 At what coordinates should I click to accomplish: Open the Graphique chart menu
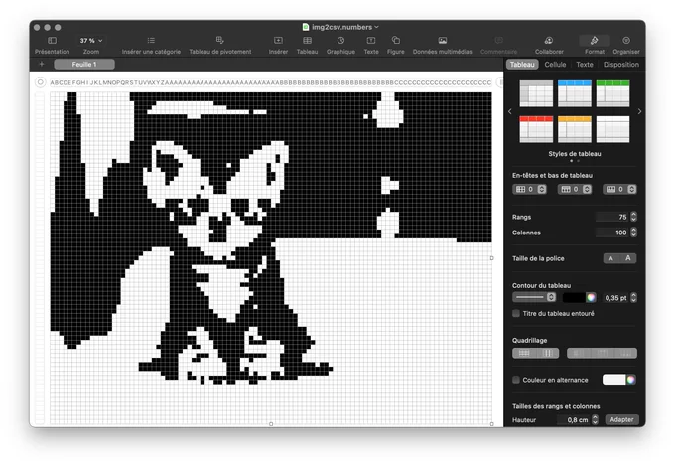[x=340, y=41]
